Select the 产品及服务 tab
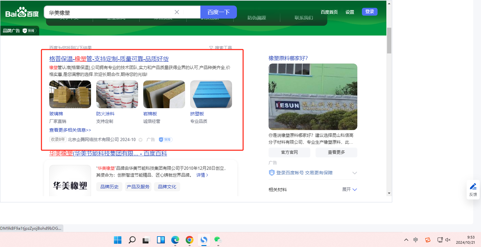Image resolution: width=481 pixels, height=247 pixels. [x=138, y=187]
